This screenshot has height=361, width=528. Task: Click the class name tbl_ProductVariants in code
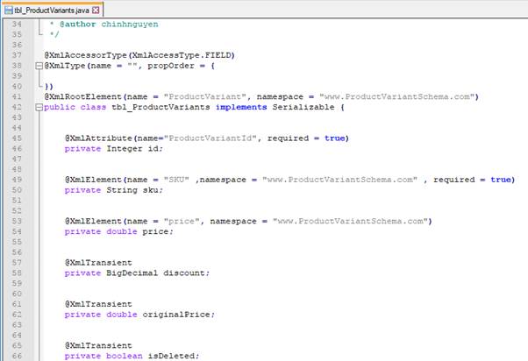pyautogui.click(x=161, y=107)
